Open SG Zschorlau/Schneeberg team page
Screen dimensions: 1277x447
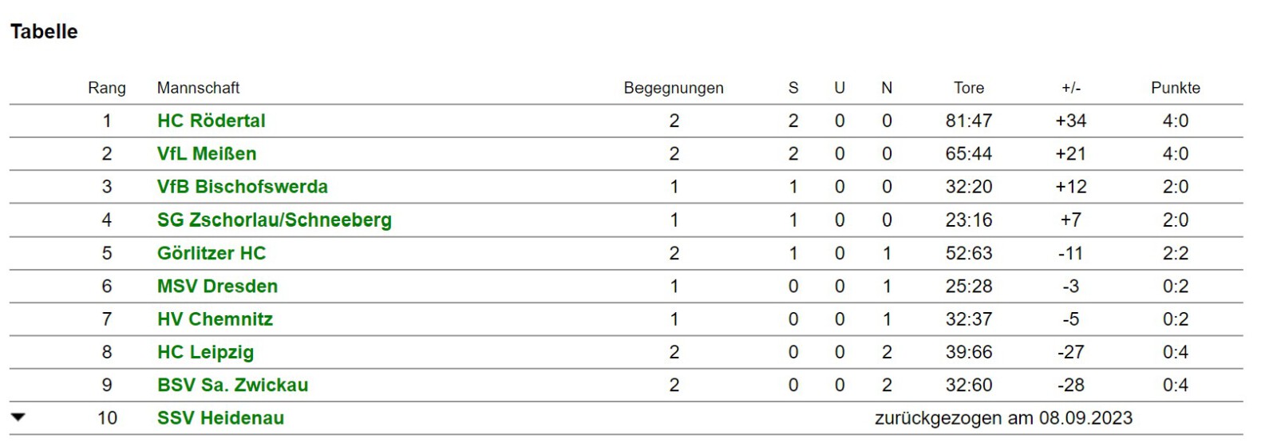click(x=275, y=220)
